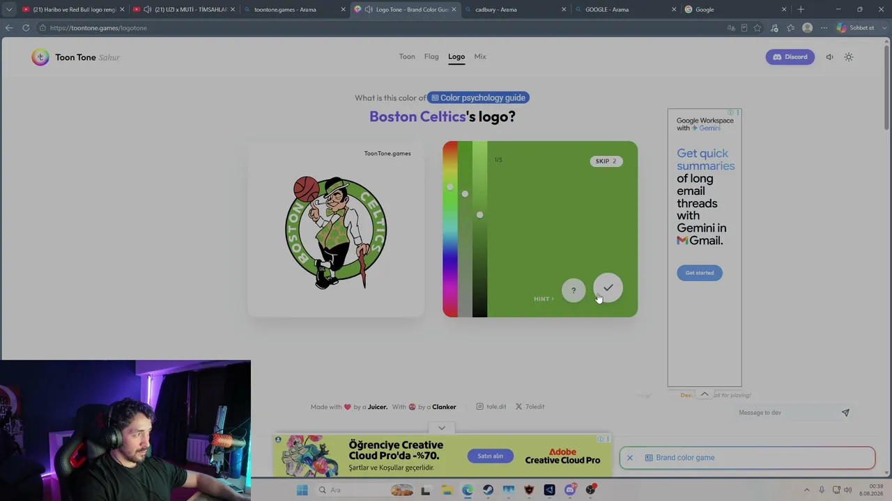Switch to the cadbury search tab
The image size is (892, 501).
coord(514,10)
